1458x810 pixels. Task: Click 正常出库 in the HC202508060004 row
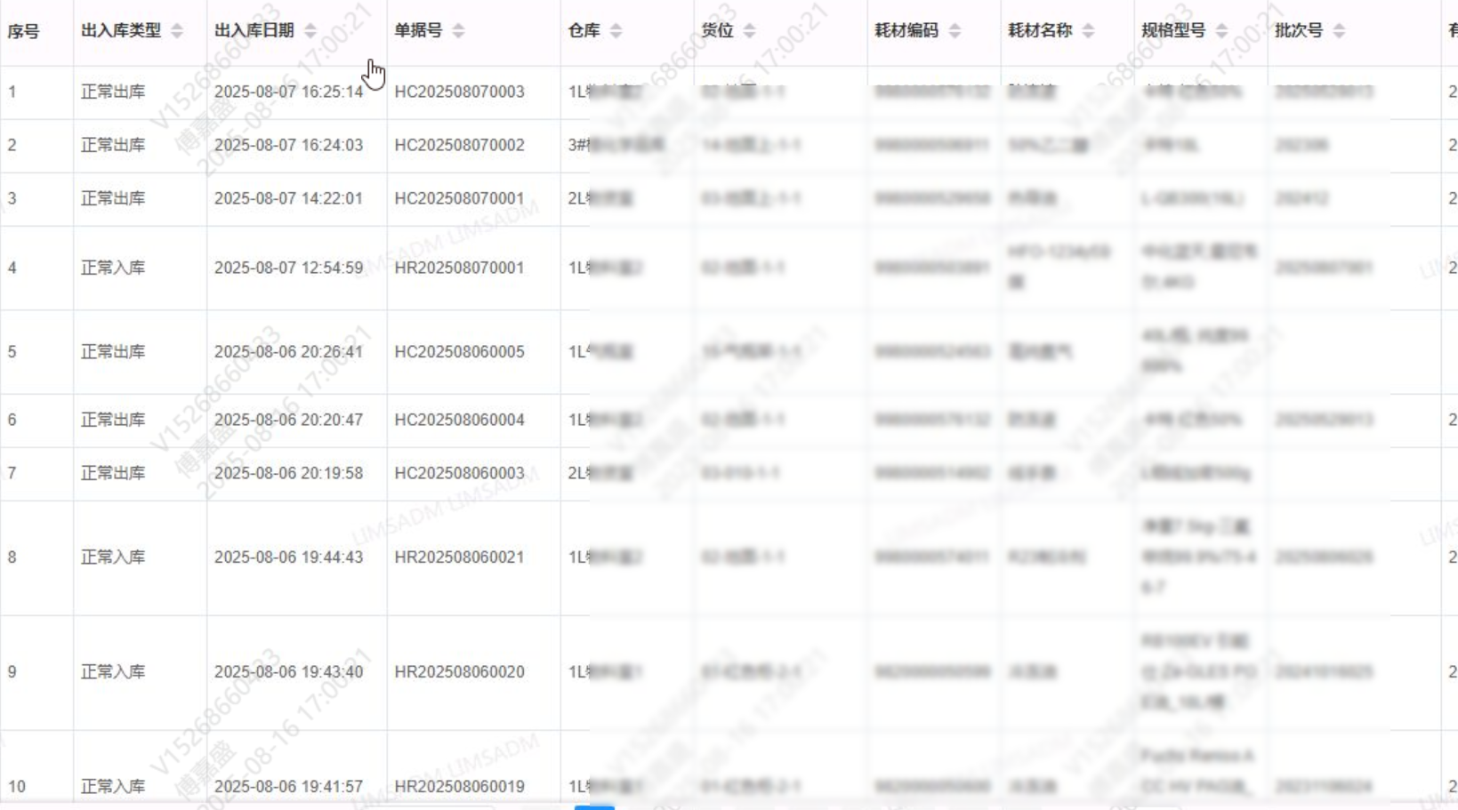[x=113, y=420]
